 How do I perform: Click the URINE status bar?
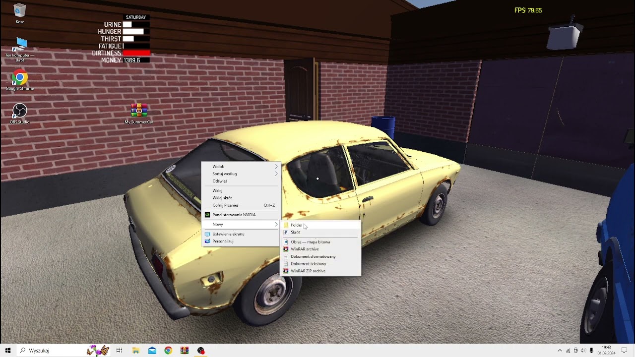[136, 24]
